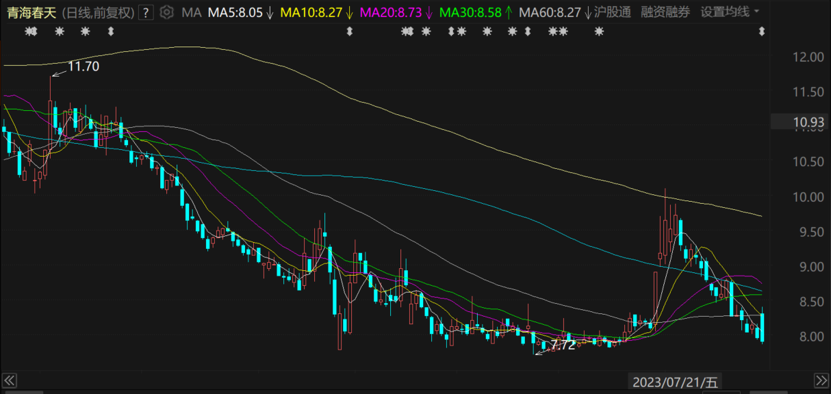Select the 沪股通 item
Screen dimensions: 831x394
(x=612, y=12)
